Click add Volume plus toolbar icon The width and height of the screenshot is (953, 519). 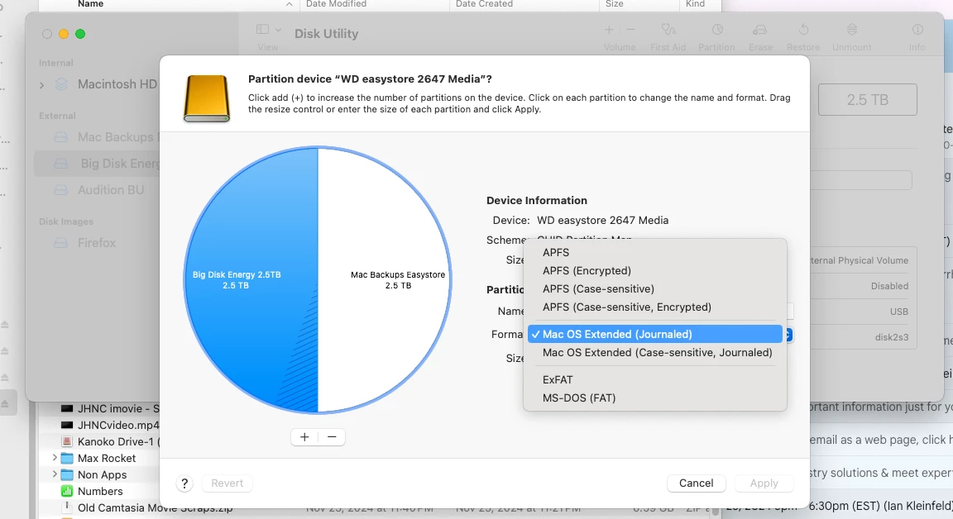pyautogui.click(x=609, y=29)
